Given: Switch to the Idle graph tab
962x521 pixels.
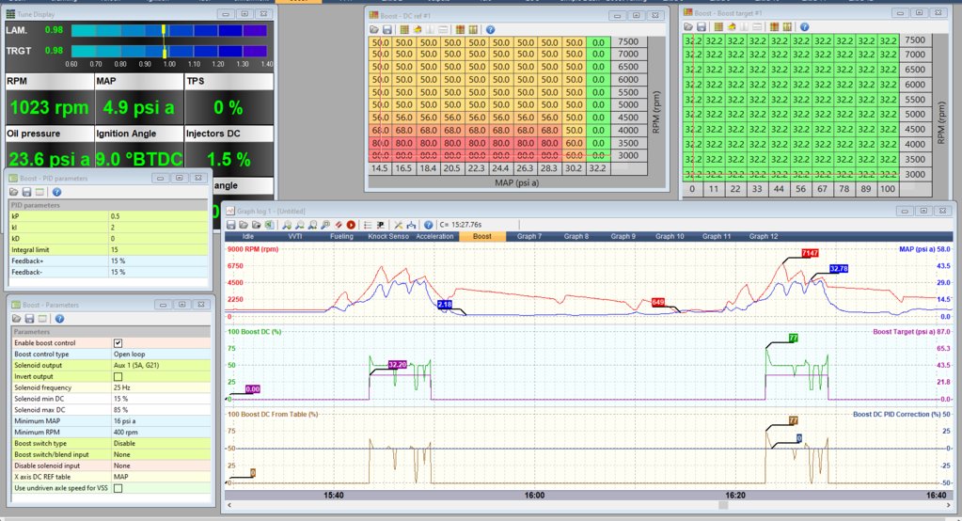Looking at the screenshot, I should click(x=248, y=236).
